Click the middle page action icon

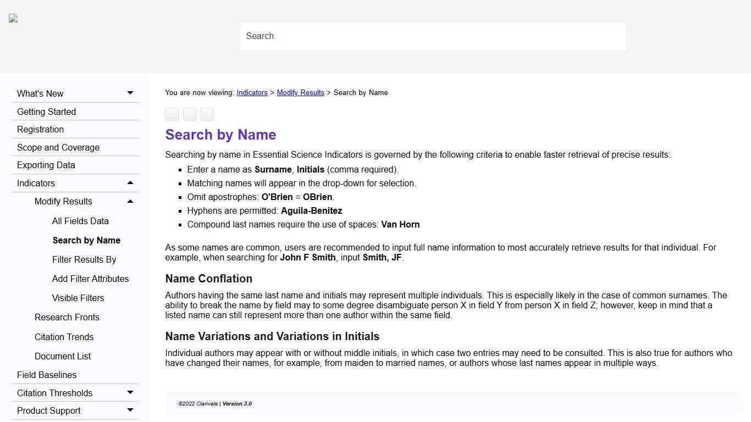tap(189, 114)
